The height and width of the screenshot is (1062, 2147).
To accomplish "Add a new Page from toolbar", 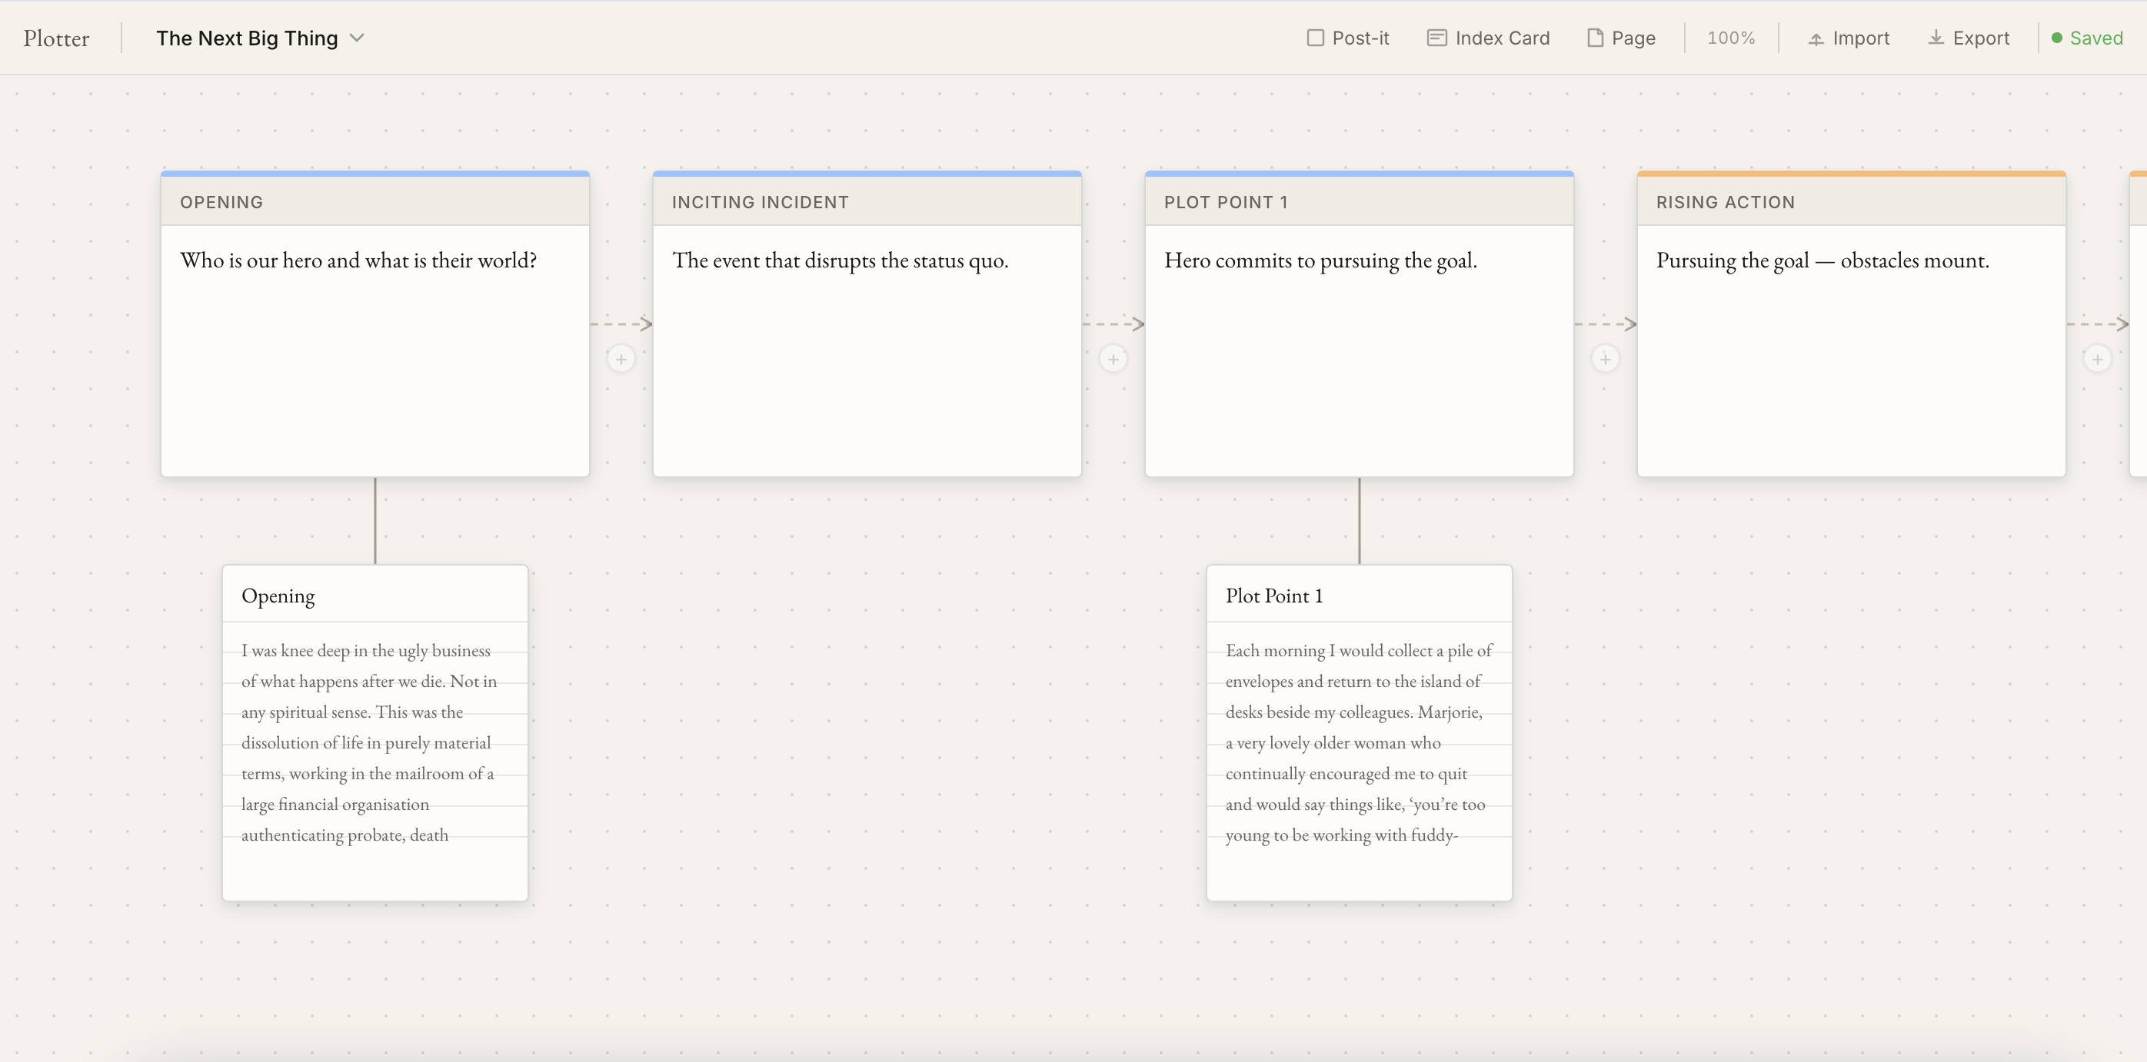I will coord(1621,38).
